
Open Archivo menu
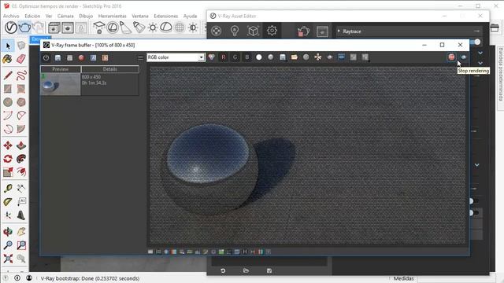[x=11, y=16]
